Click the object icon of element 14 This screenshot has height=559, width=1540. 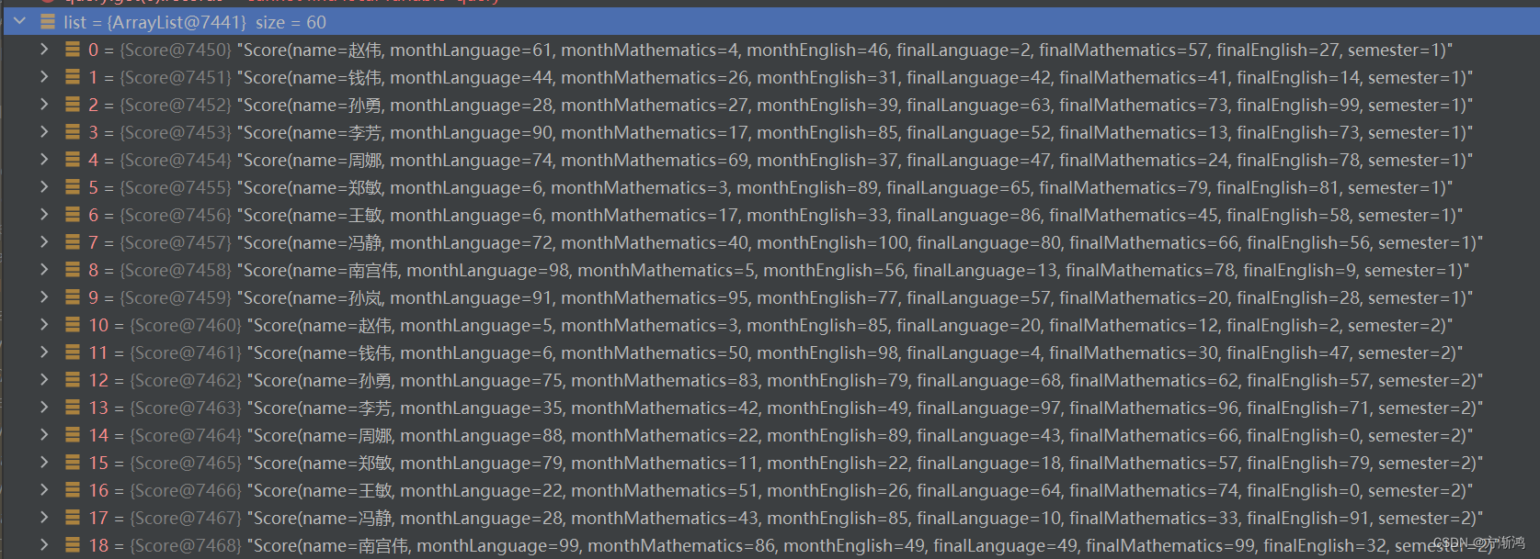[x=73, y=435]
